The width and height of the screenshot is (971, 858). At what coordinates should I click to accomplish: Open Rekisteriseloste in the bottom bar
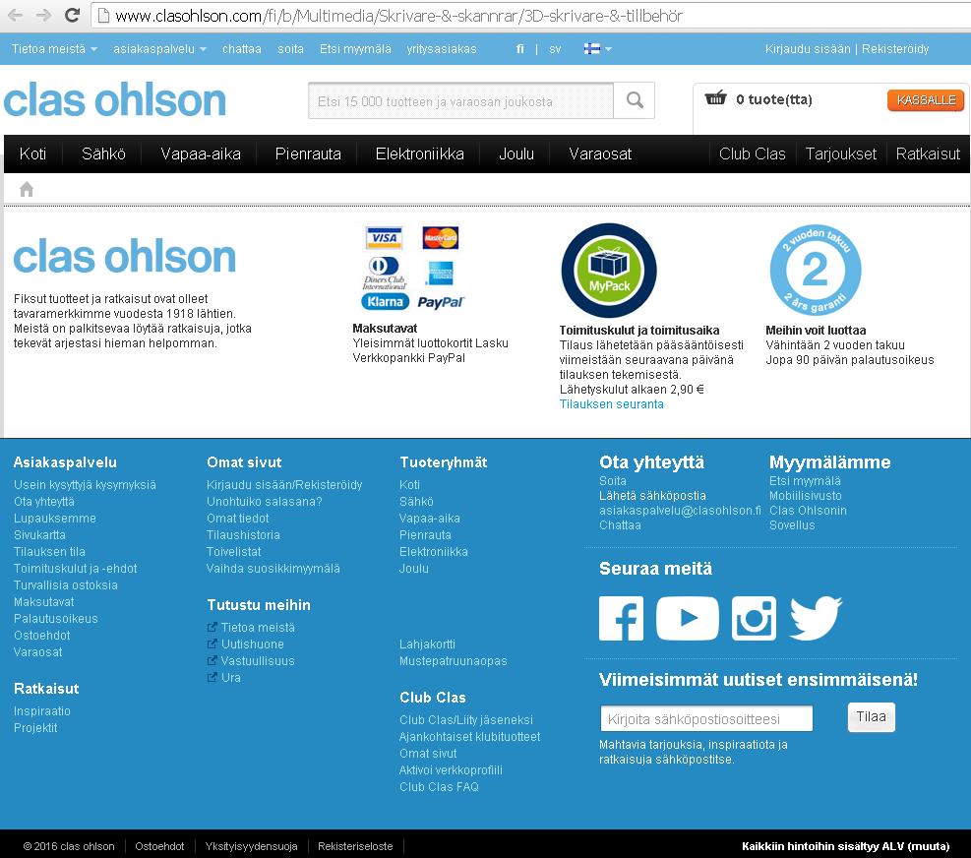pos(355,846)
